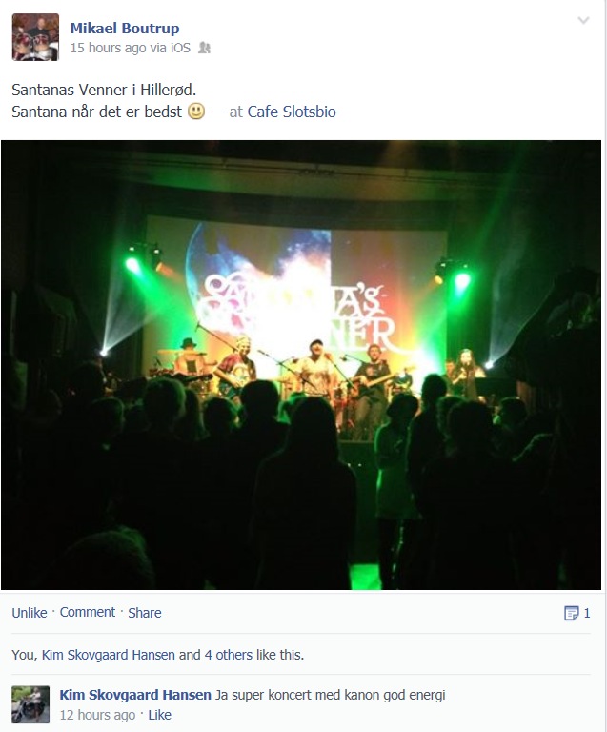
Task: Unlike the post
Action: (30, 613)
